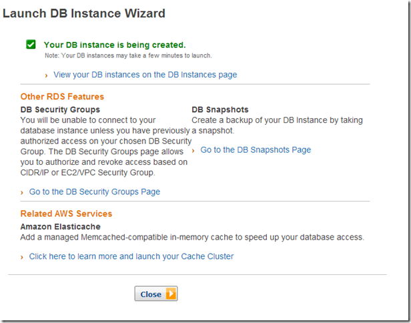411x323 pixels.
Task: Click the chevron before View your DB instances
Action: click(46, 75)
